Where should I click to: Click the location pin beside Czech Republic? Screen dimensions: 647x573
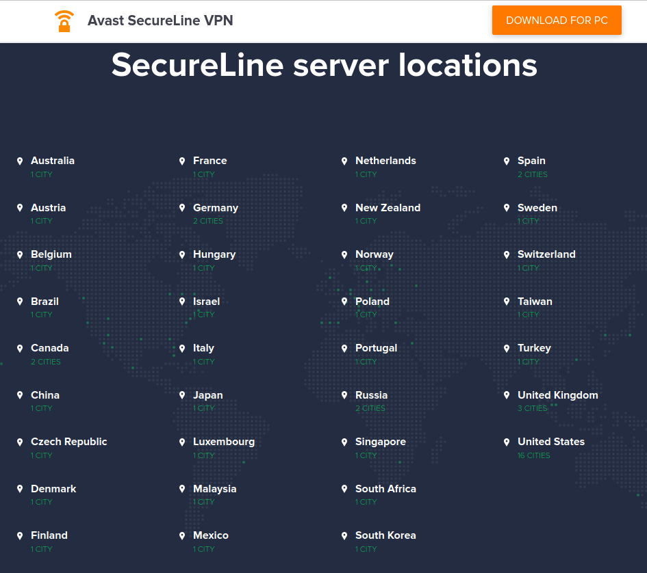click(x=20, y=442)
